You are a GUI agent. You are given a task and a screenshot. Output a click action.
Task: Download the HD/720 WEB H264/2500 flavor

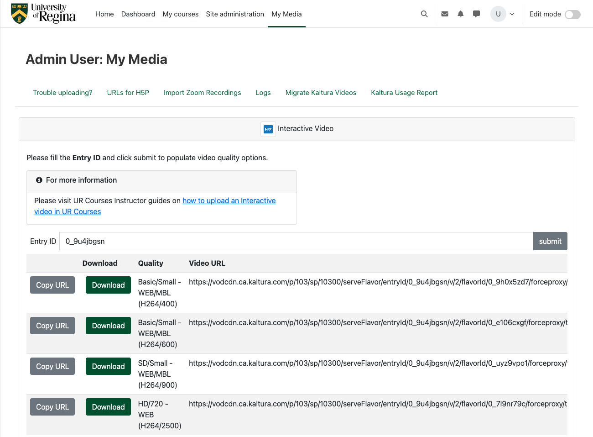tap(108, 407)
